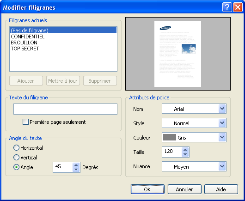The width and height of the screenshot is (245, 201).
Task: Increase the Taille font size with up arrow
Action: point(185,150)
